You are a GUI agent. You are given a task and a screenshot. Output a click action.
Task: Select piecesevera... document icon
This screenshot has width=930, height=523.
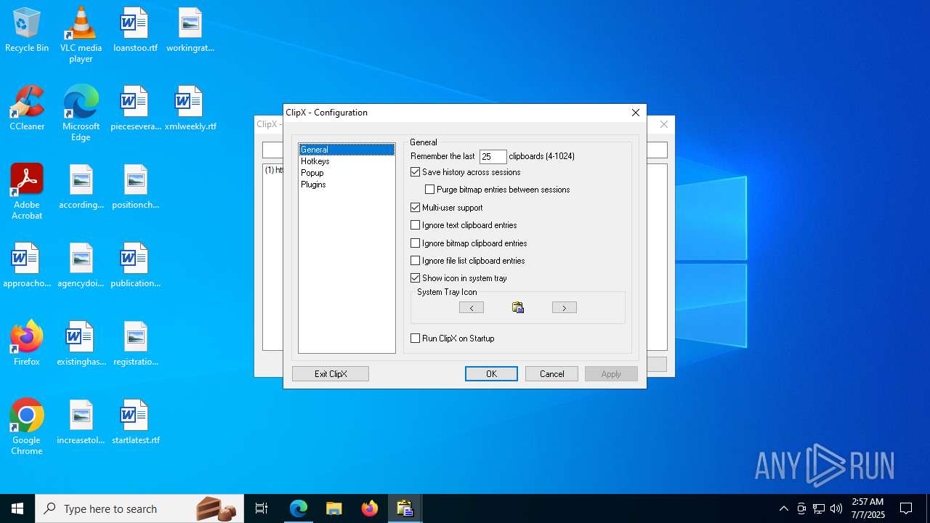click(135, 109)
